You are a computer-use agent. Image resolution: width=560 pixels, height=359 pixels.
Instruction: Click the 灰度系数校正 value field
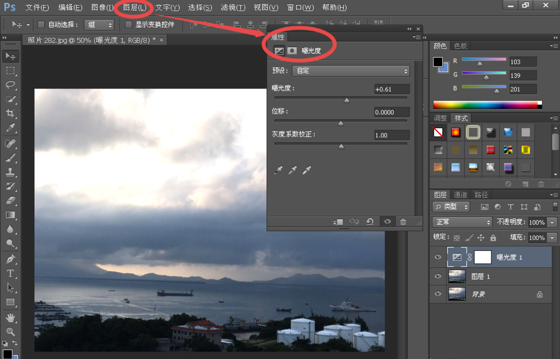pos(391,135)
